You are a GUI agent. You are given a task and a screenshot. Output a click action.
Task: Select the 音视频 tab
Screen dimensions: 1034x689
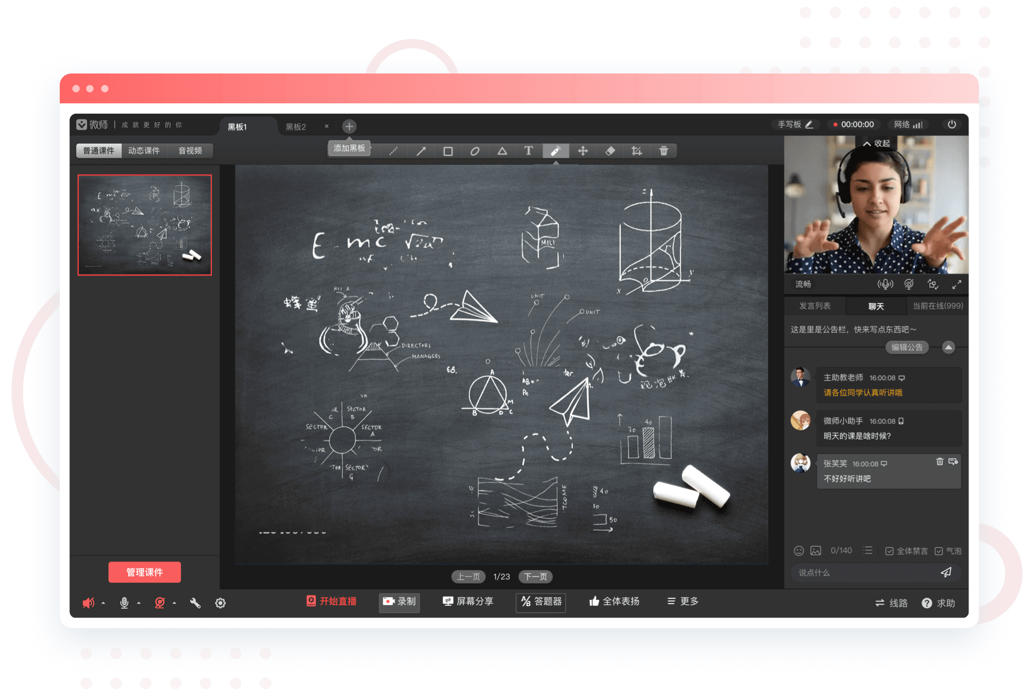(190, 150)
